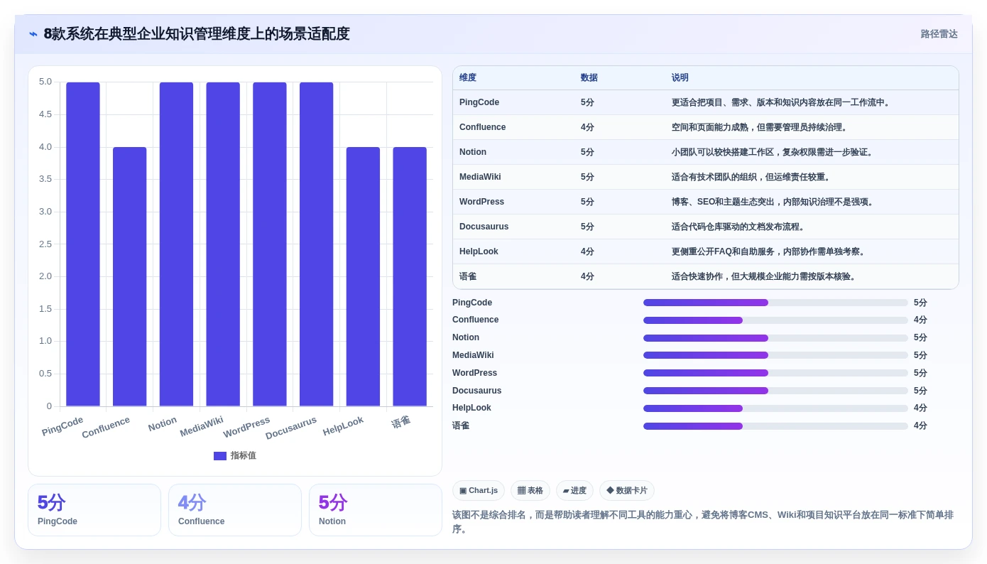Click the PingCode progress bar

775,303
